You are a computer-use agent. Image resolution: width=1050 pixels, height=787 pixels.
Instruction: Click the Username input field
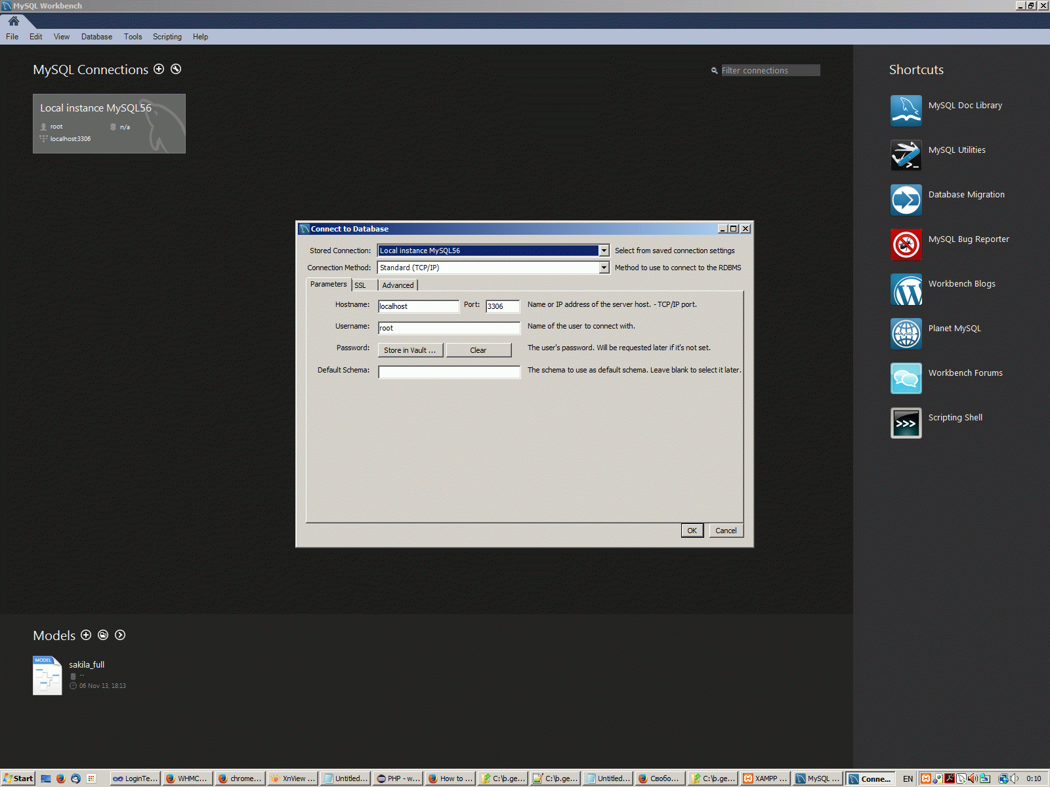point(450,328)
